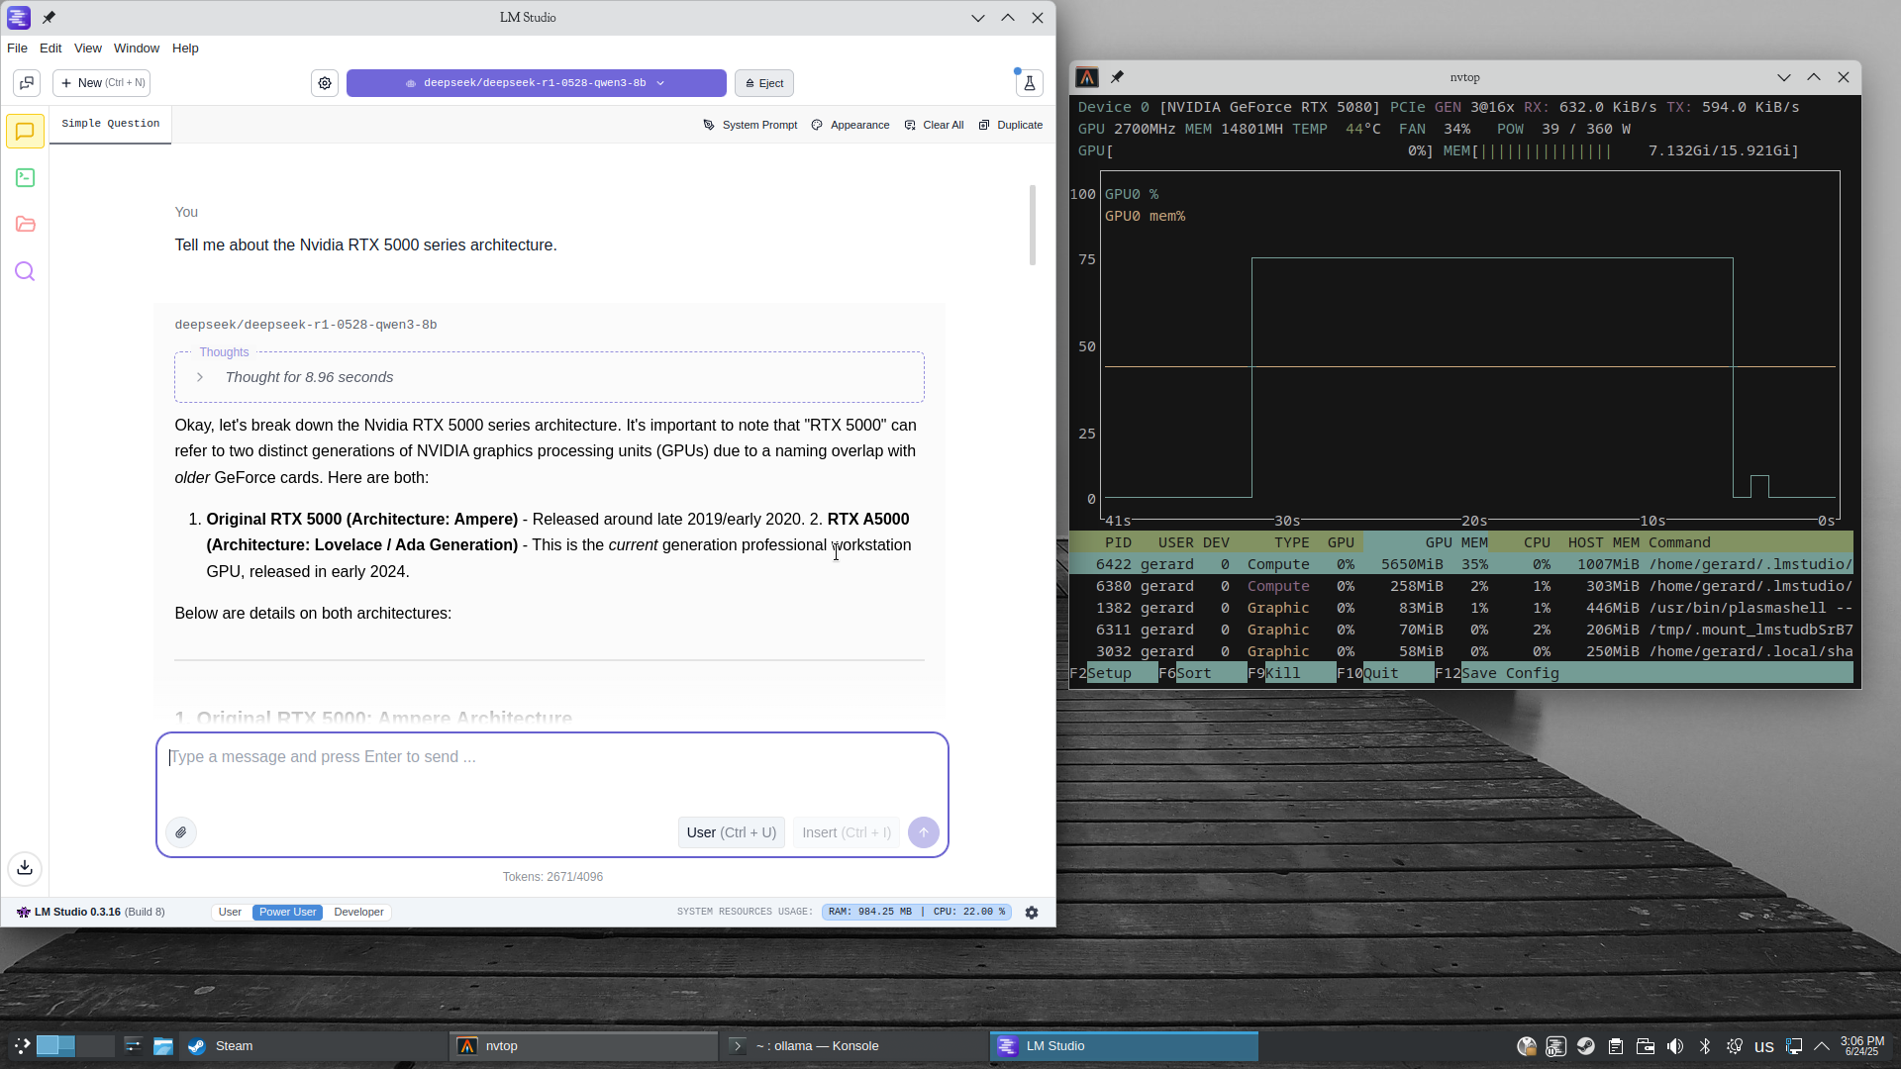Click the GPU MEM column header in nvtop
The width and height of the screenshot is (1901, 1069).
[1456, 542]
